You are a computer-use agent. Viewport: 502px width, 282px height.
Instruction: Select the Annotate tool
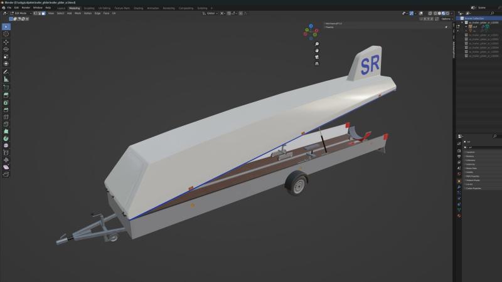pyautogui.click(x=6, y=71)
